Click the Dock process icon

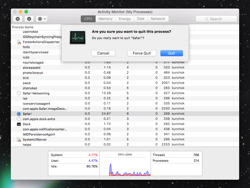19,124
